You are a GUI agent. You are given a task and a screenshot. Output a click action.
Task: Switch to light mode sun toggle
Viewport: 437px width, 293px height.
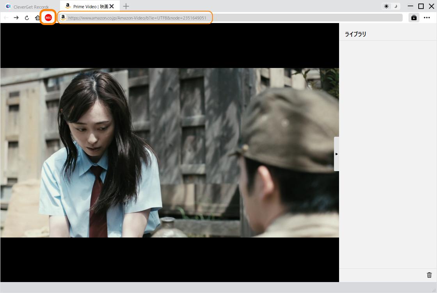pos(386,6)
